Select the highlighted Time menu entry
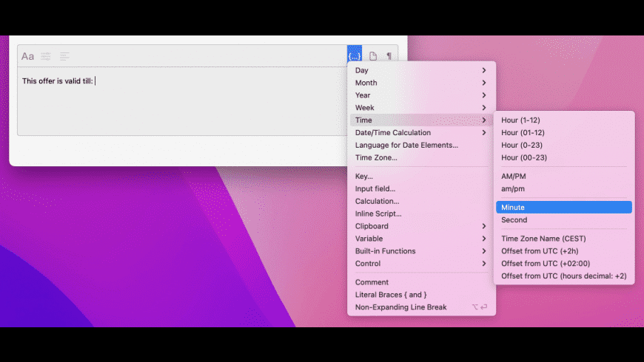The width and height of the screenshot is (644, 362). pyautogui.click(x=421, y=120)
